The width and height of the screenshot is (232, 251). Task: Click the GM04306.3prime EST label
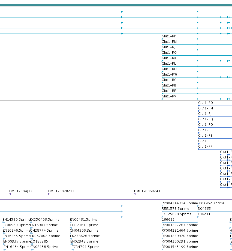coord(84,231)
